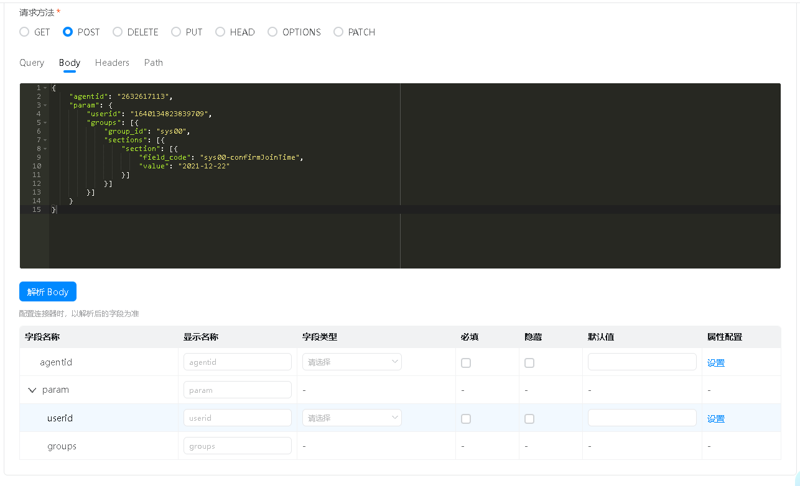The width and height of the screenshot is (800, 486).
Task: Focus the groups display name field
Action: (x=238, y=446)
